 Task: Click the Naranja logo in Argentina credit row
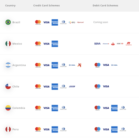79,65
